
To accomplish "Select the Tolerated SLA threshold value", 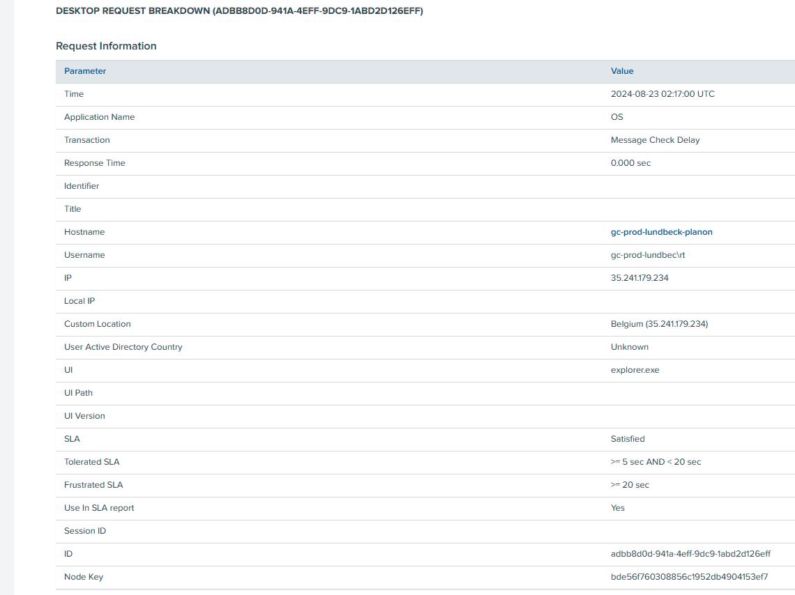I will pyautogui.click(x=656, y=462).
